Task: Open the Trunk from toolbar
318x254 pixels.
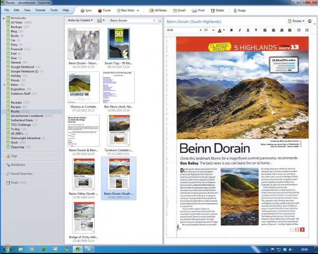Action: 104,11
